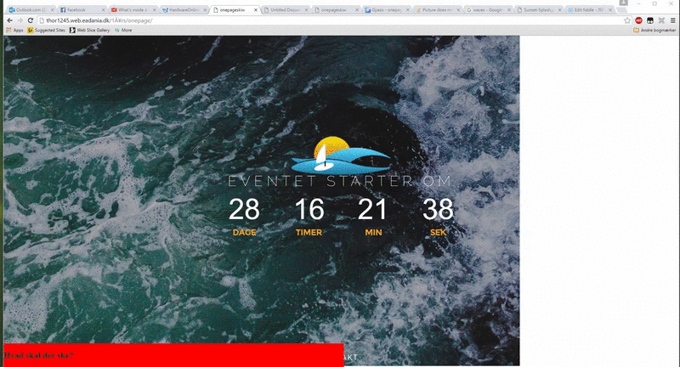Click the black extension icon beside Adblock
Screen dimensions: 680x367
(x=649, y=20)
